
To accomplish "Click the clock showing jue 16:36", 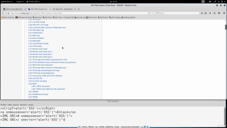I will (113, 1).
